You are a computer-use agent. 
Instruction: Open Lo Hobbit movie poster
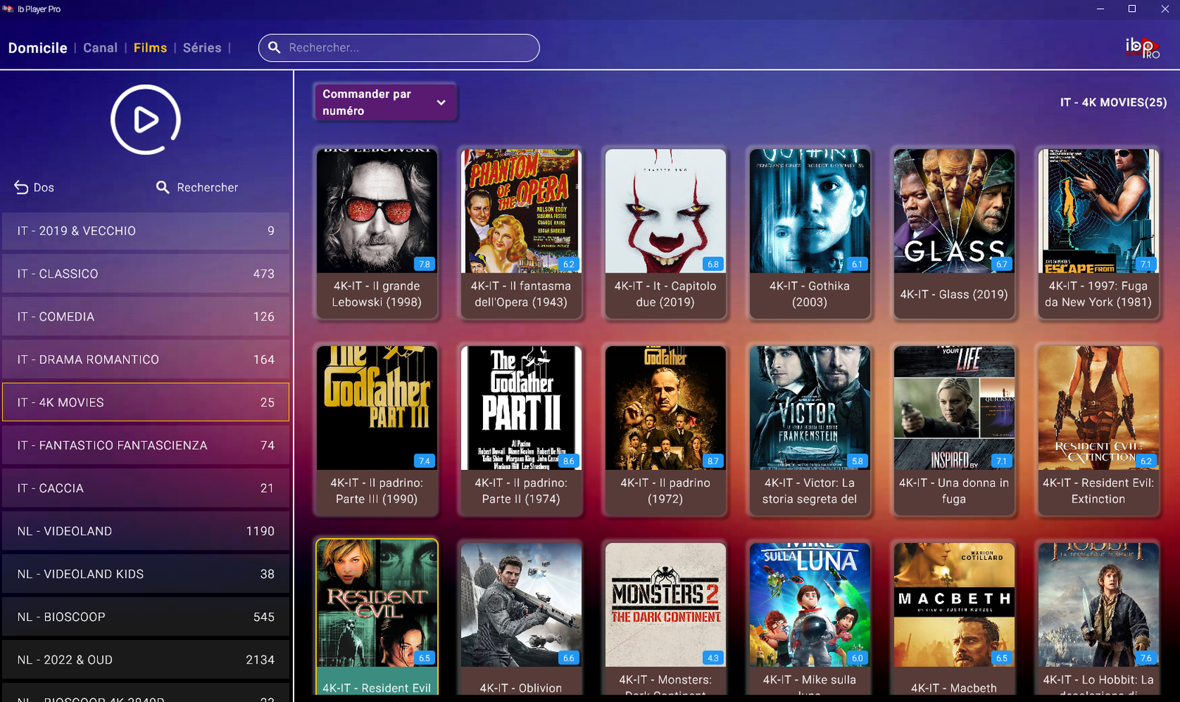coord(1098,605)
